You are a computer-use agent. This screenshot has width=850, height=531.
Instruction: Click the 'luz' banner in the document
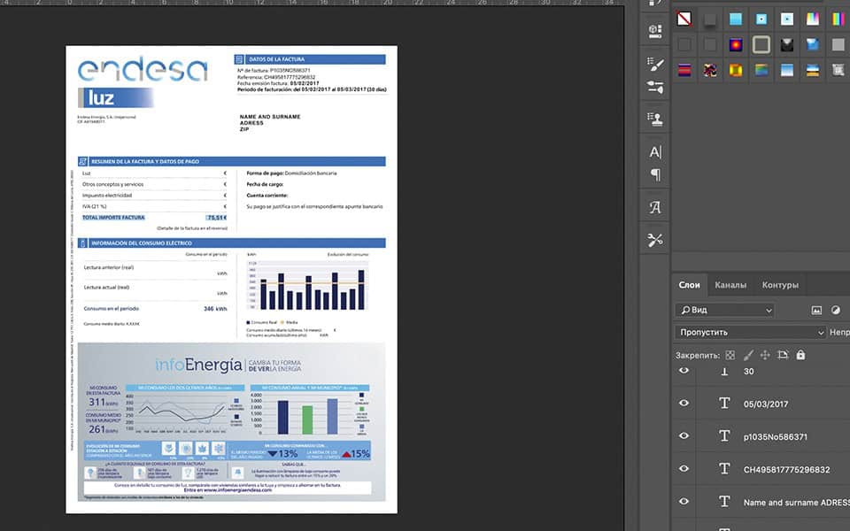(x=115, y=98)
